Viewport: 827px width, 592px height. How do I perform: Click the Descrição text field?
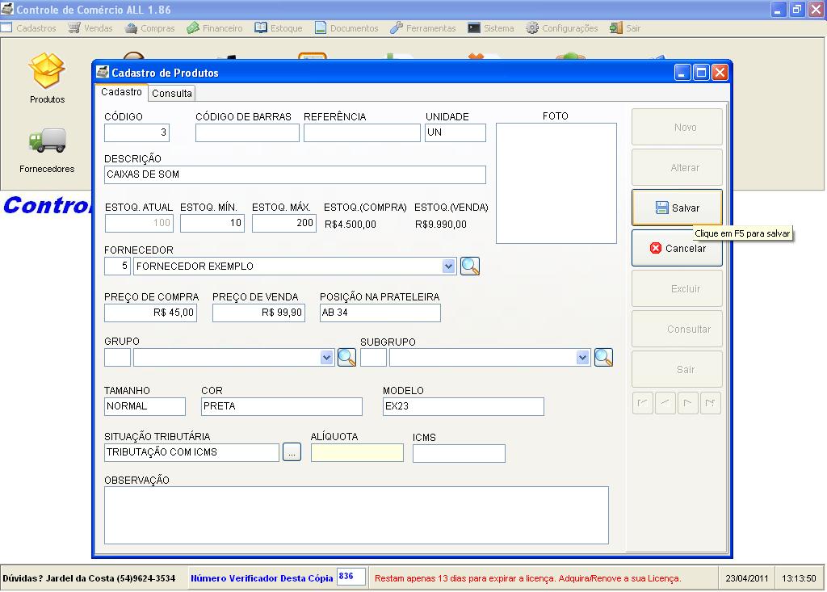295,175
